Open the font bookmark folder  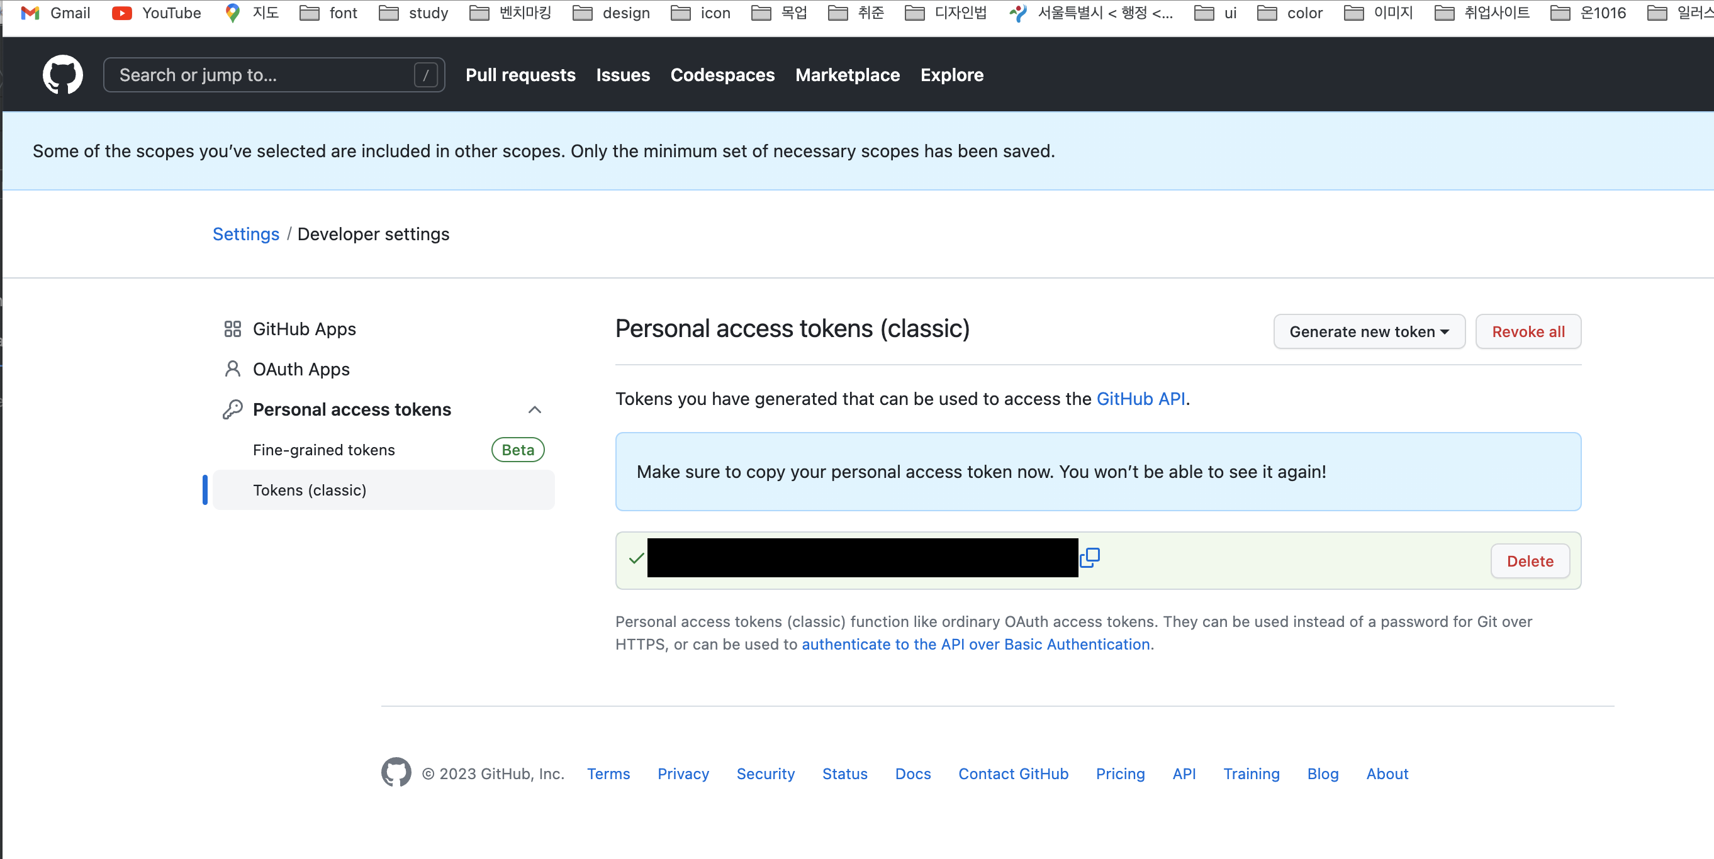coord(328,13)
